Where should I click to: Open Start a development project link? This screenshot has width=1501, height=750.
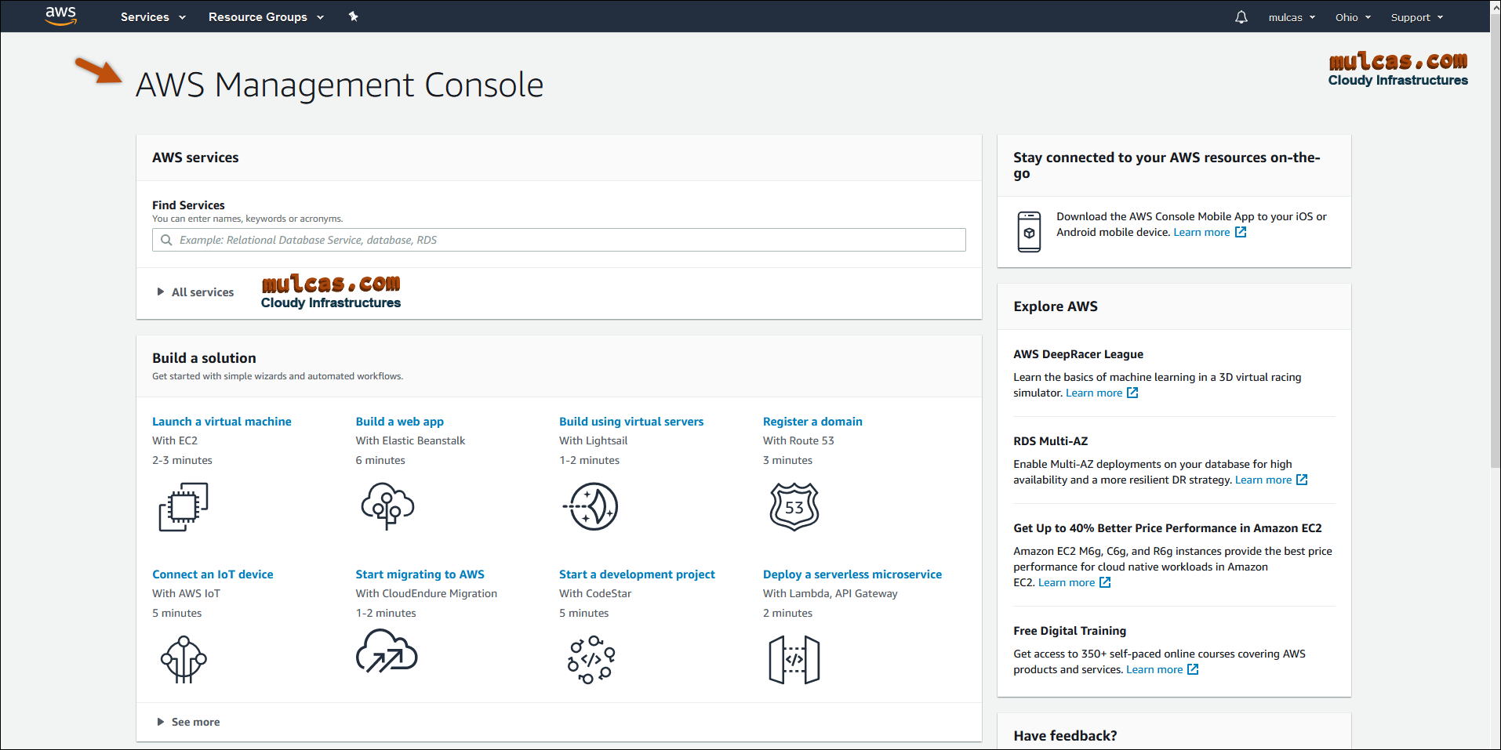pos(637,574)
